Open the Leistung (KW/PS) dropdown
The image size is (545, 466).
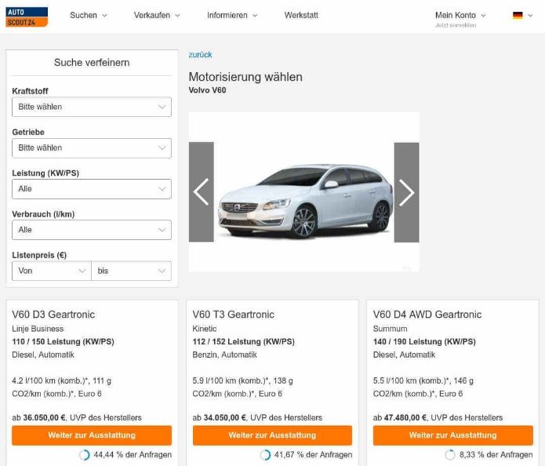point(92,189)
